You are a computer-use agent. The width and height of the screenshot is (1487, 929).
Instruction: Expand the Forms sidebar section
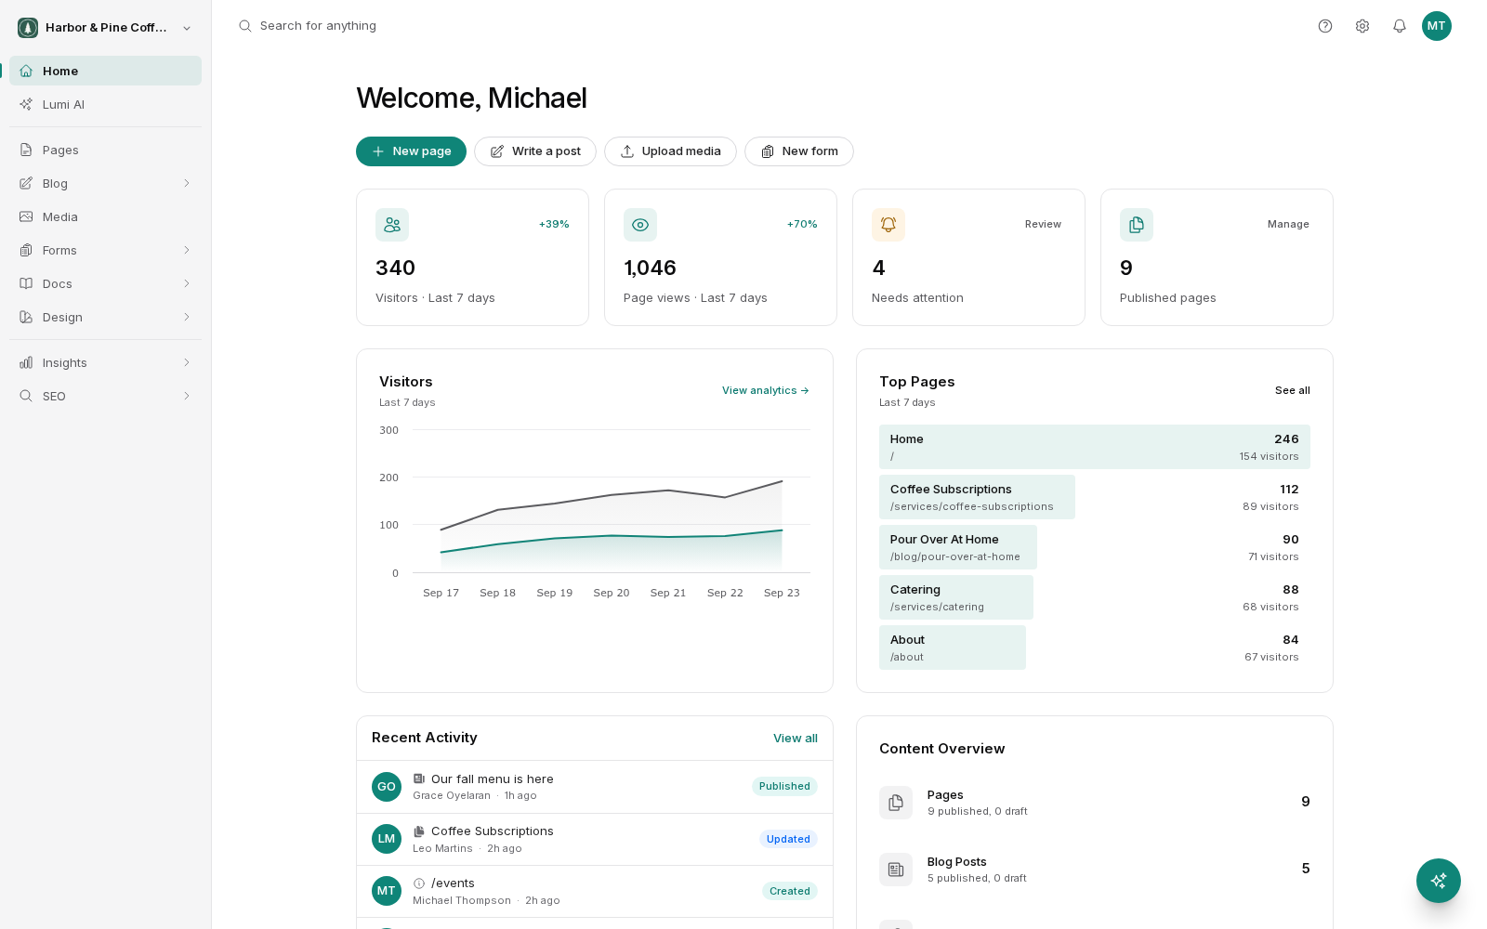(x=187, y=250)
